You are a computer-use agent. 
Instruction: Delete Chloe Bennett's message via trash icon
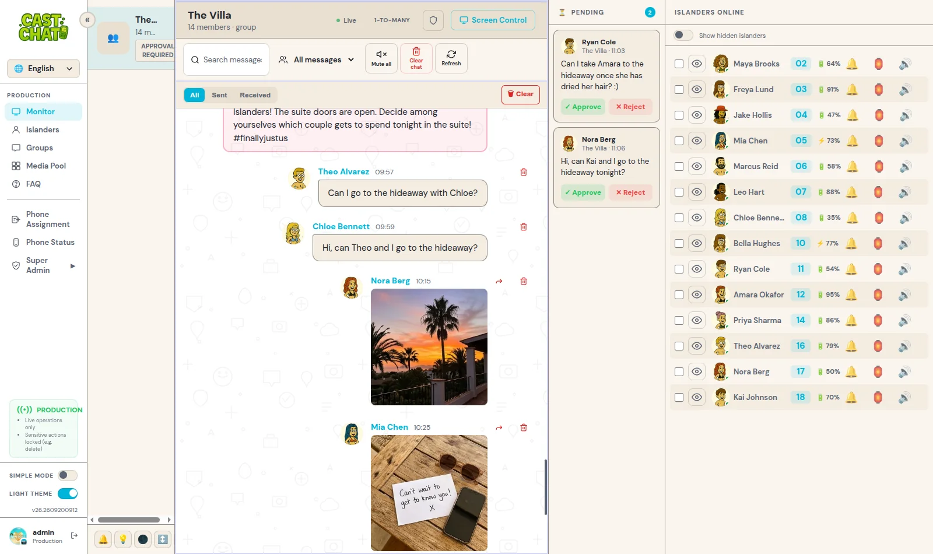click(x=524, y=227)
